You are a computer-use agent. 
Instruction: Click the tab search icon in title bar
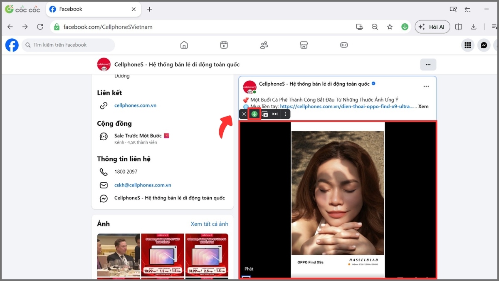[453, 9]
